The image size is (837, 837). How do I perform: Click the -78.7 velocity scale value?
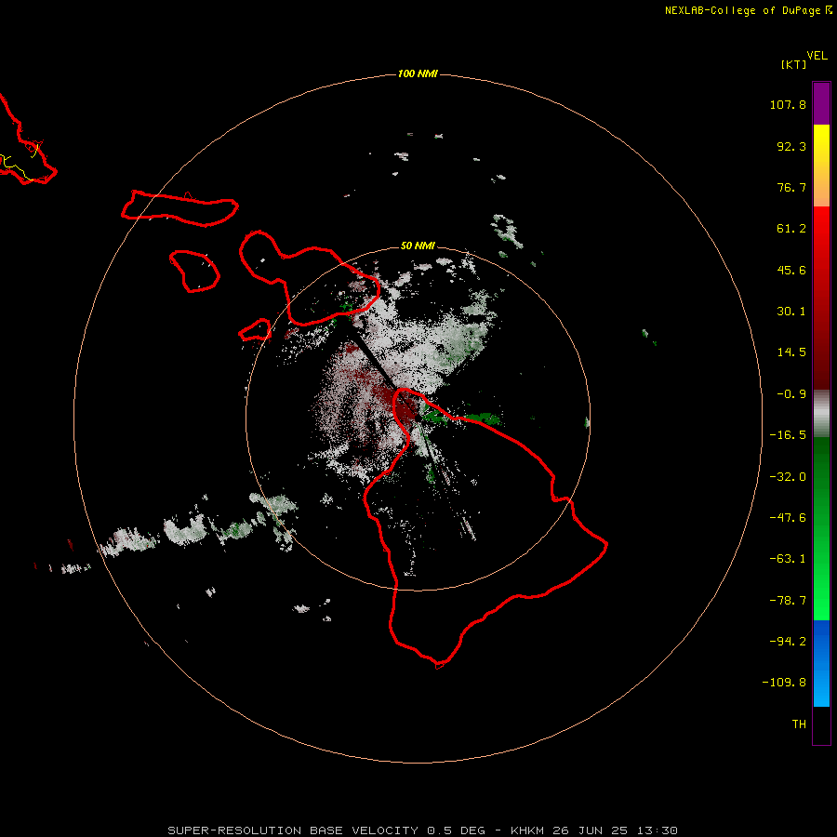[x=788, y=601]
